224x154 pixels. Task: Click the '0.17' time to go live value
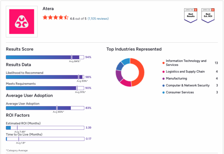[x=89, y=139]
